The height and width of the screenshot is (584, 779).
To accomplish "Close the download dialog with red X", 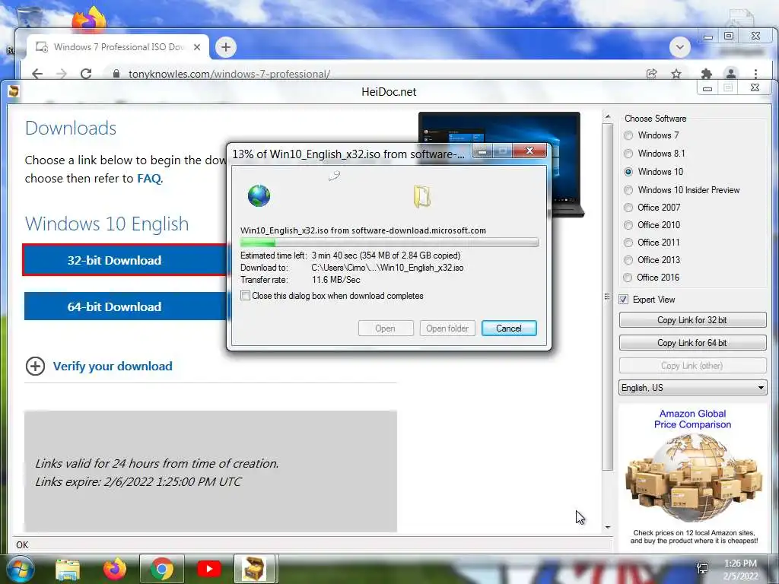I will 529,151.
